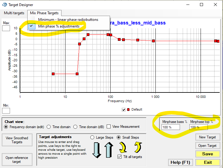Click the Target Designer app icon

5,5
